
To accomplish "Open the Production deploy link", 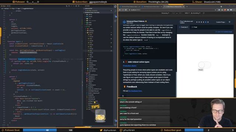I will click(x=129, y=66).
